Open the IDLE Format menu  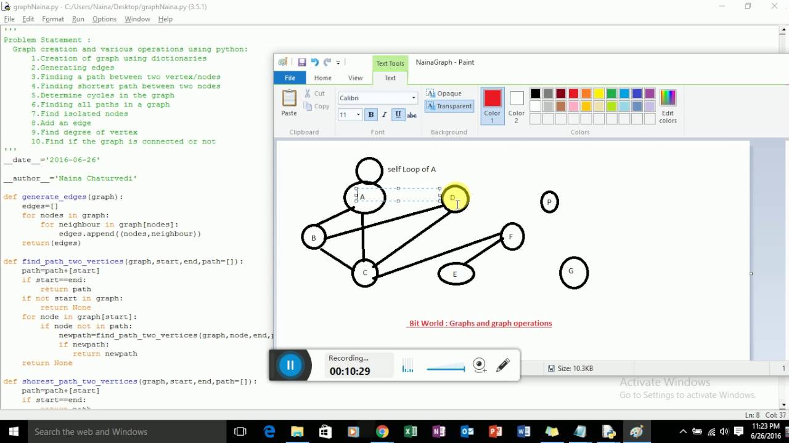53,19
